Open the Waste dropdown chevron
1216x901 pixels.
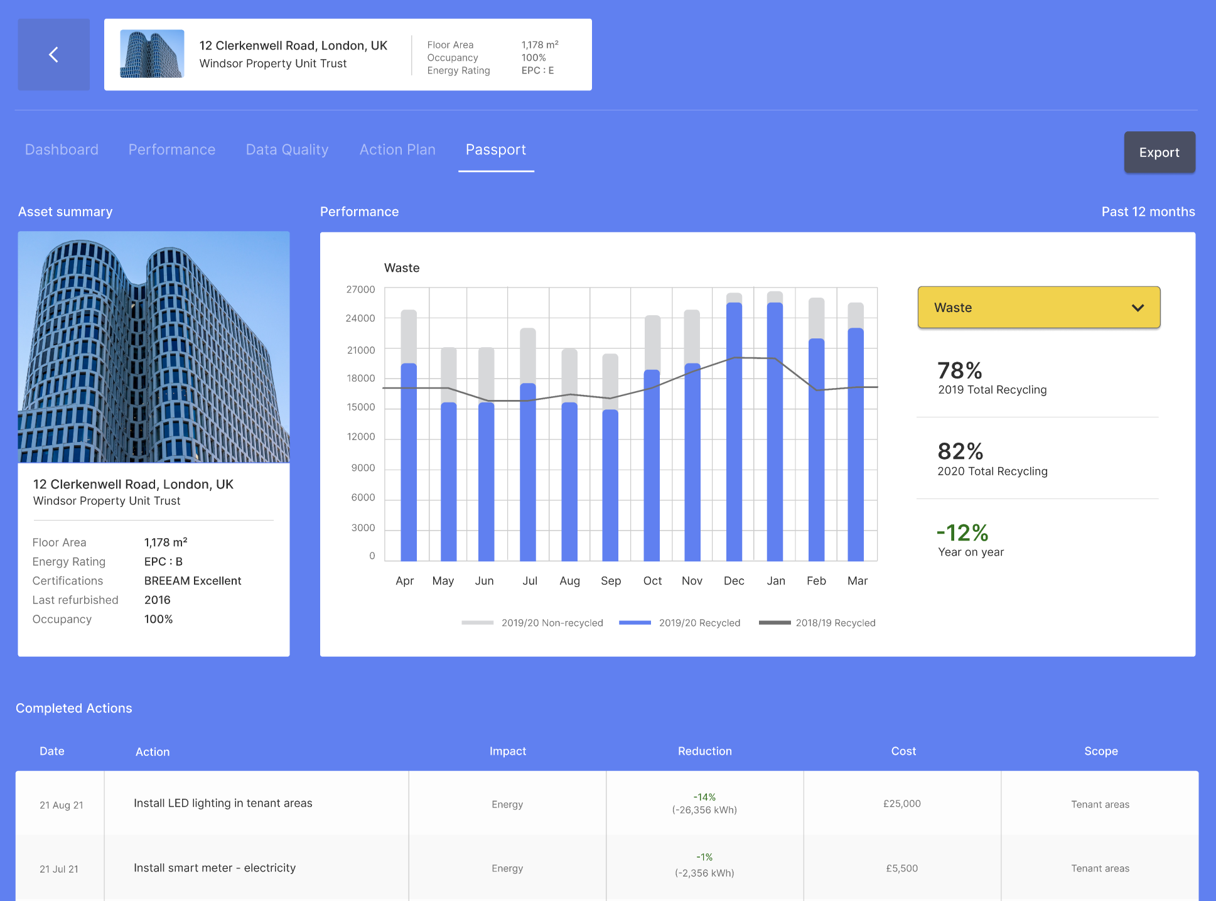[1137, 308]
